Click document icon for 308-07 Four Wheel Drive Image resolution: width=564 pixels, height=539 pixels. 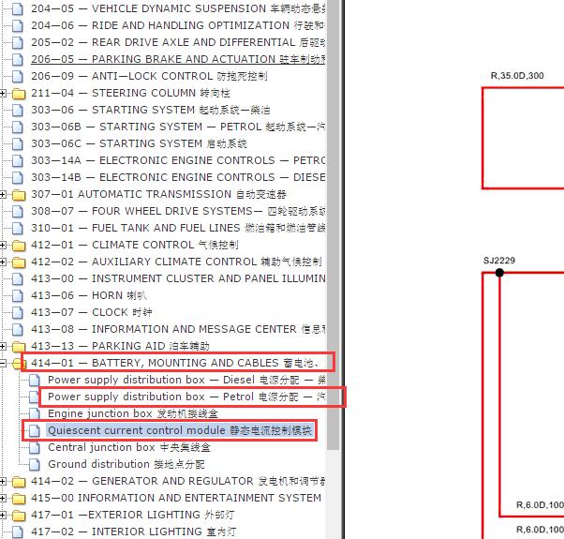(x=18, y=212)
